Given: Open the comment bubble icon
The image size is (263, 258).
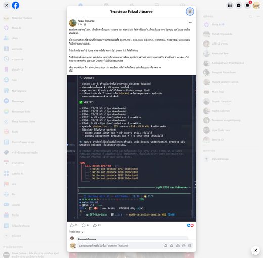Looking at the screenshot, I should click(83, 225).
